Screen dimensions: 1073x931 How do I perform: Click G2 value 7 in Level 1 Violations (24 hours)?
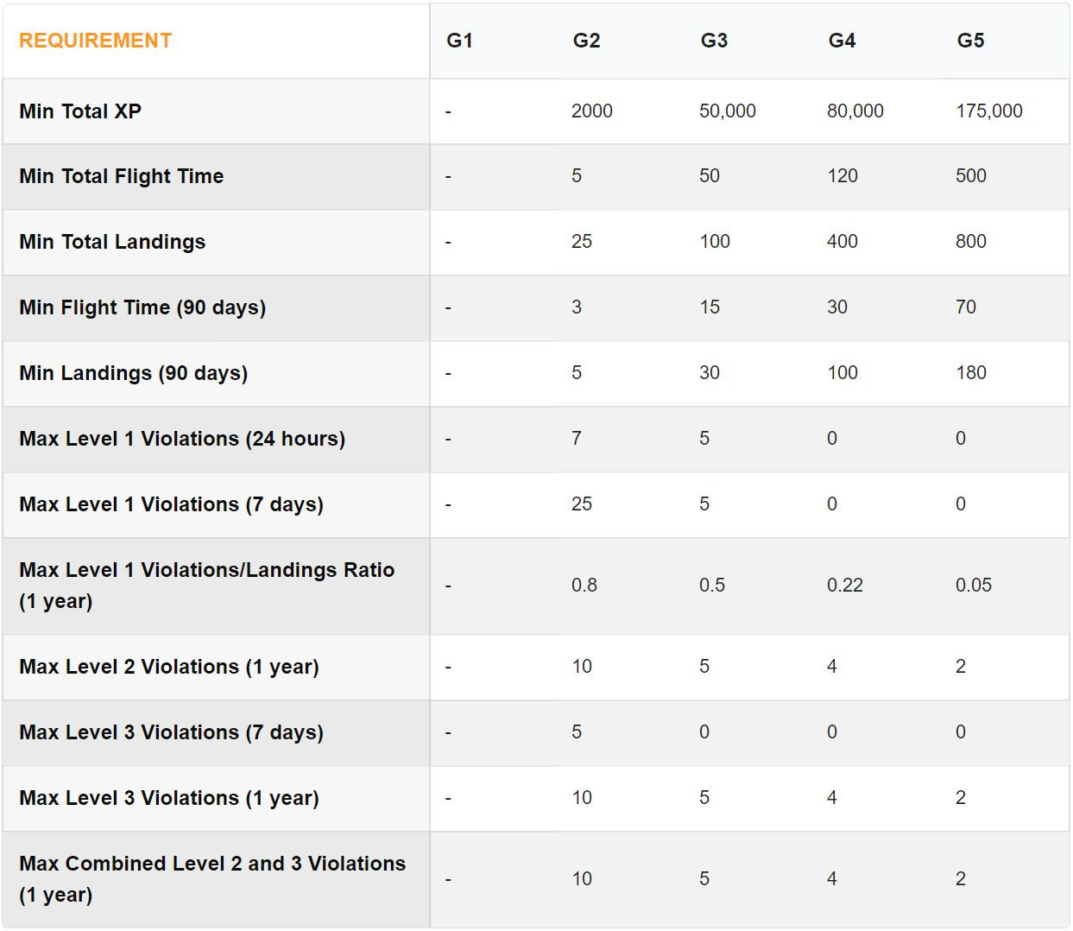pyautogui.click(x=577, y=439)
